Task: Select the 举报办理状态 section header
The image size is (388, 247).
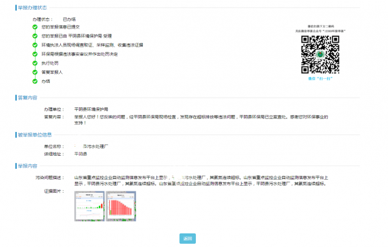Action: tap(32, 8)
